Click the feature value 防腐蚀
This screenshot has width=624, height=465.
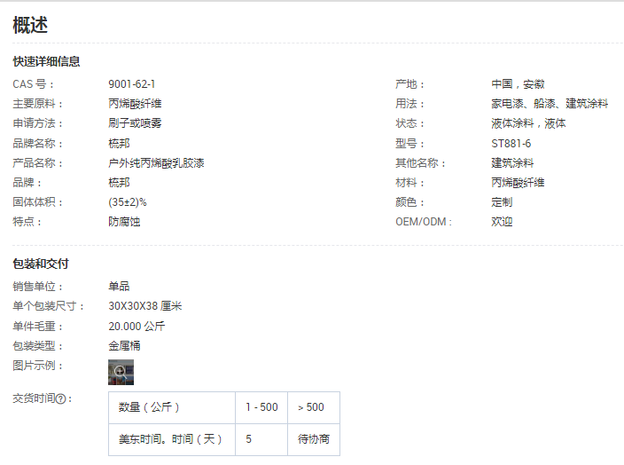124,222
